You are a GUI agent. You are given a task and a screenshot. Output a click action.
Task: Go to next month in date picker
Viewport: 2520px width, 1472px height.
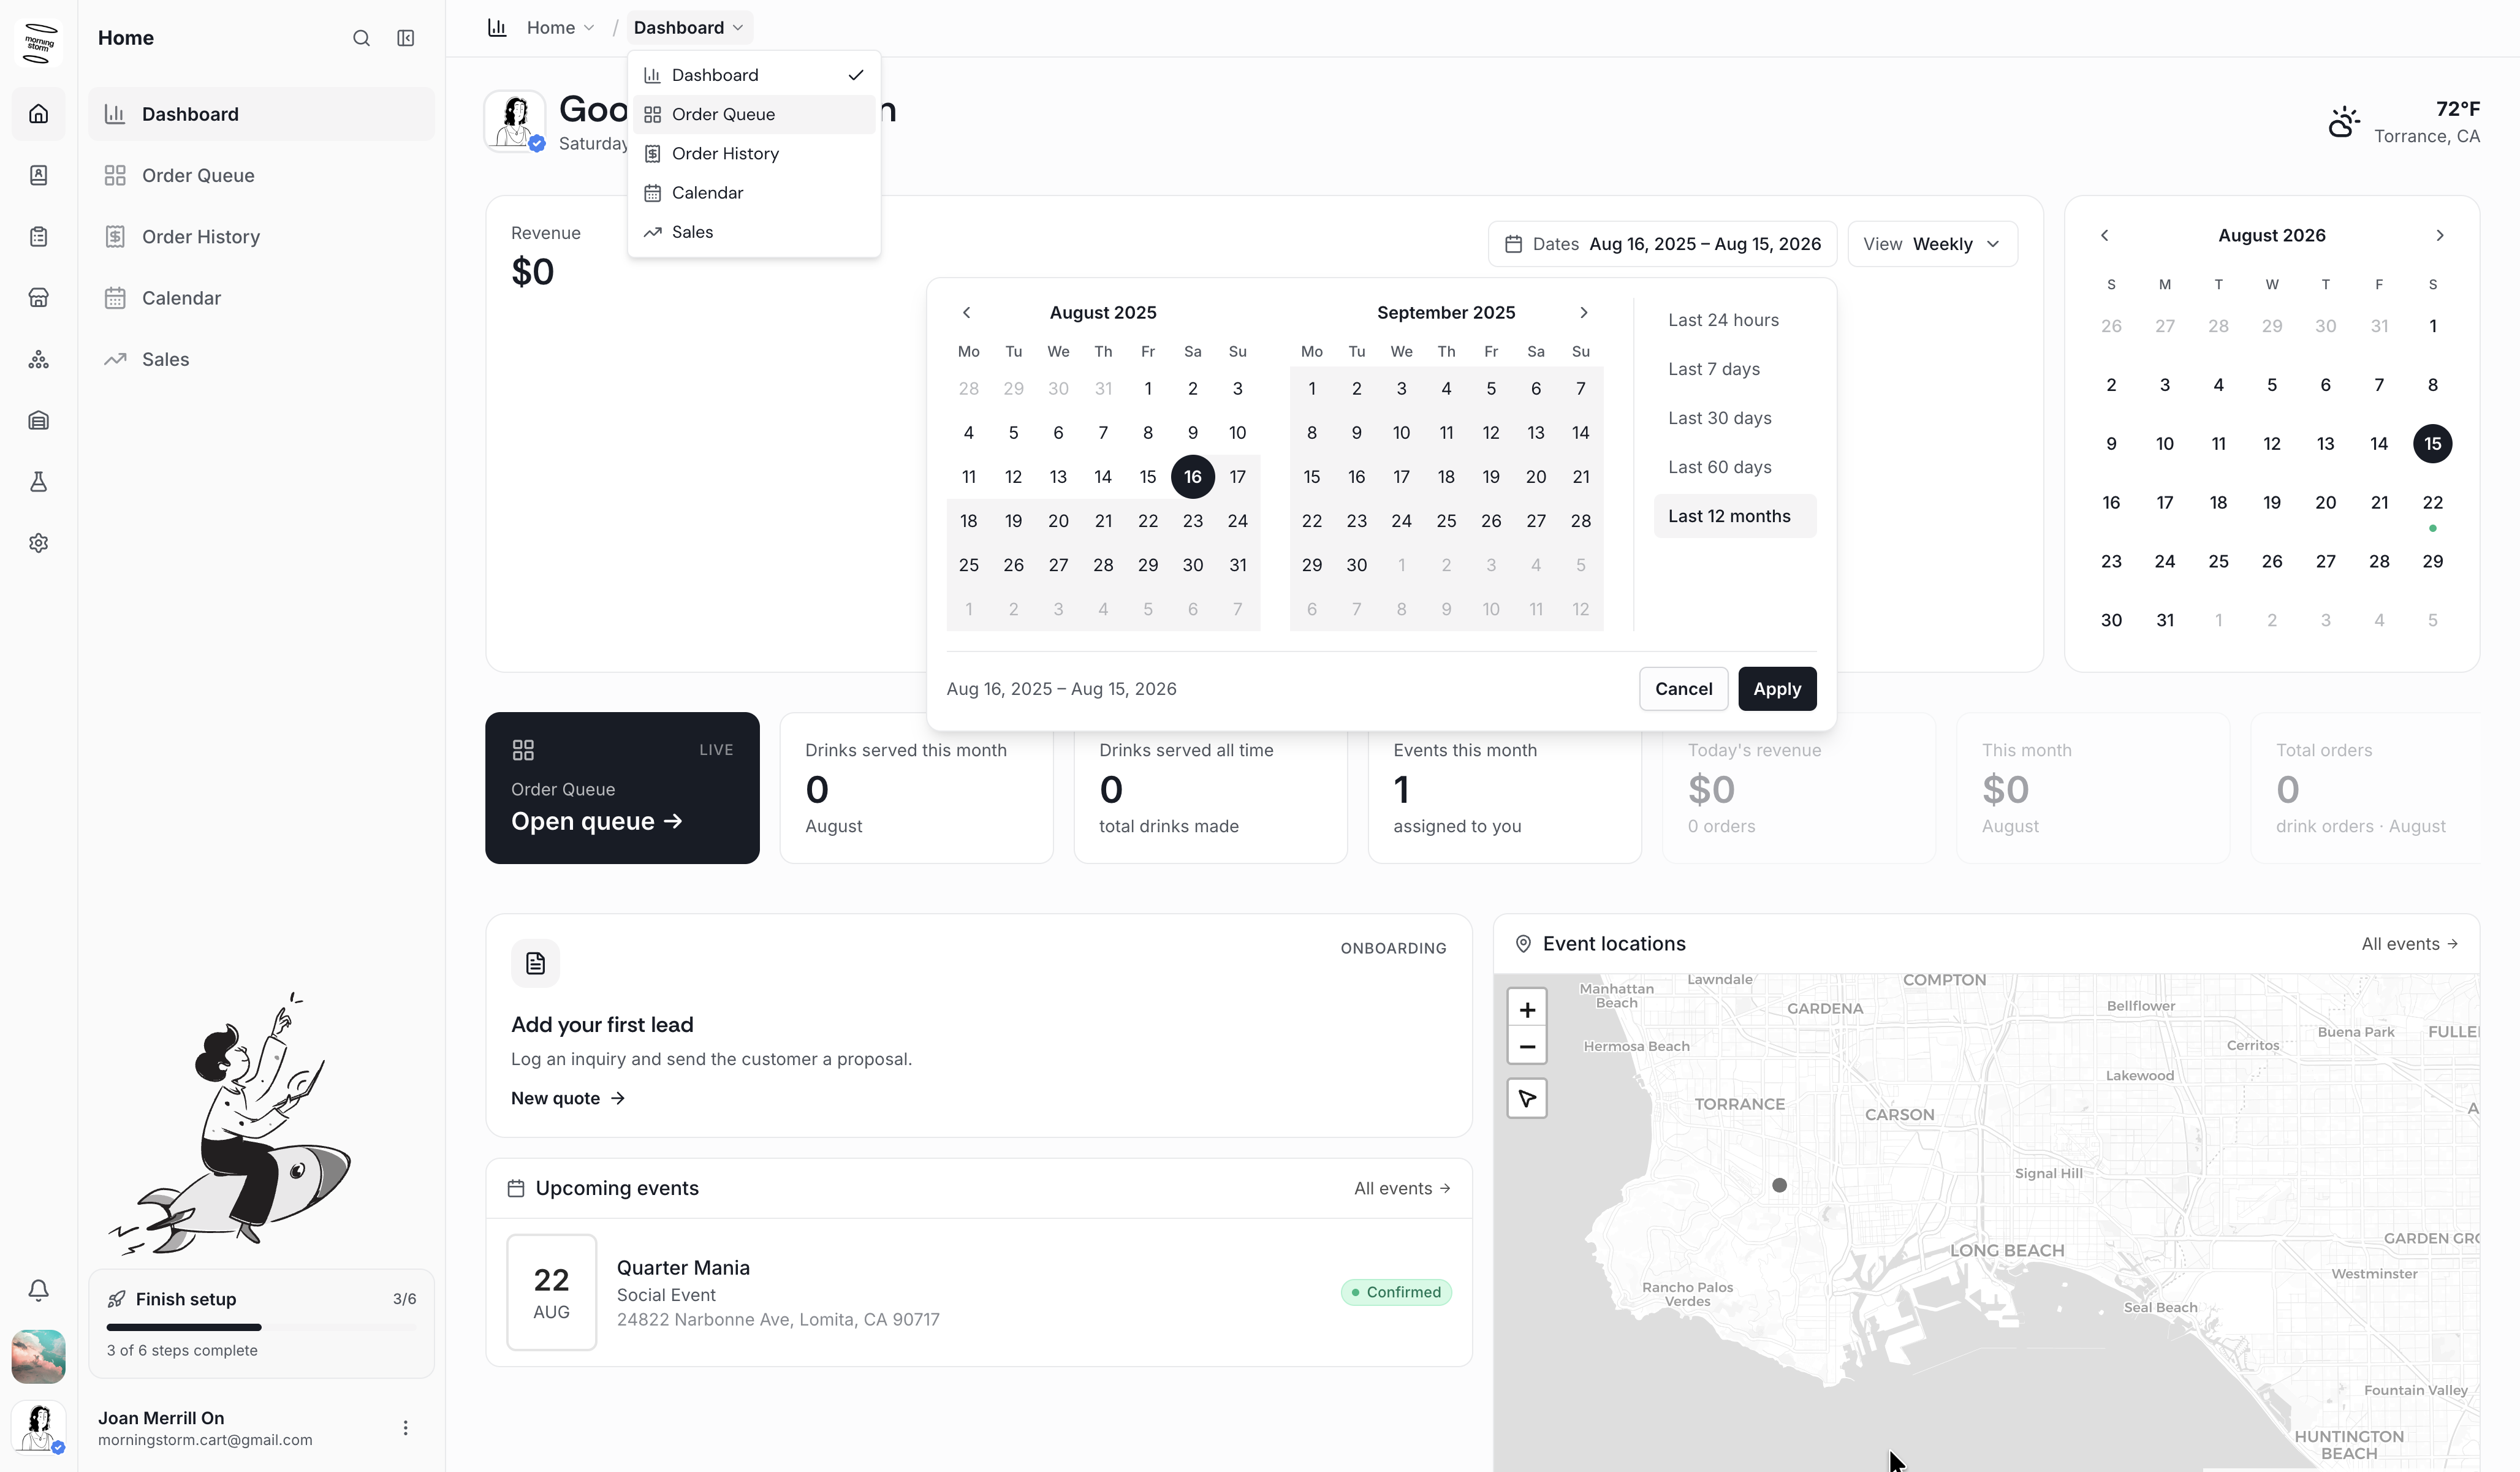(1583, 312)
